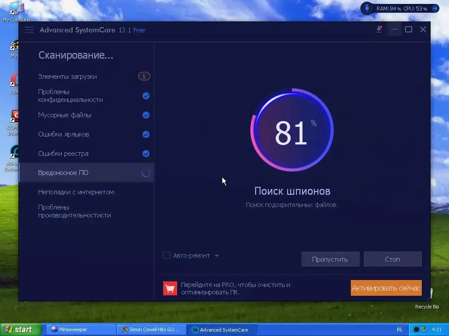The height and width of the screenshot is (336, 449).
Task: Click the startup items count badge showing 1
Action: 144,76
